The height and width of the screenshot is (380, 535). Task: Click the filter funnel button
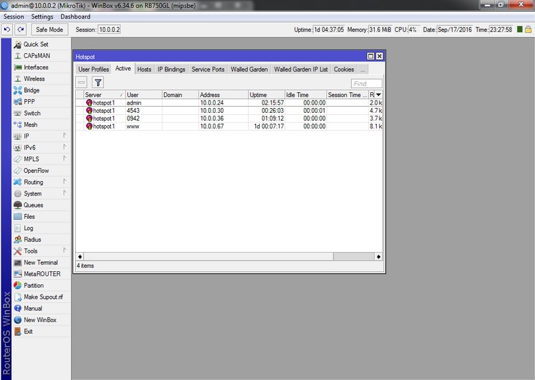98,83
